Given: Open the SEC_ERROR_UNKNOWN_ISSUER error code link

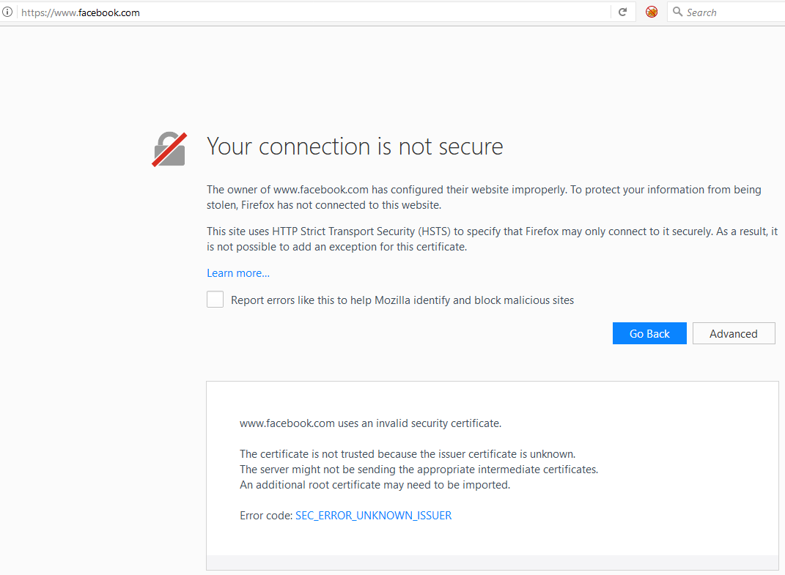Looking at the screenshot, I should [373, 516].
